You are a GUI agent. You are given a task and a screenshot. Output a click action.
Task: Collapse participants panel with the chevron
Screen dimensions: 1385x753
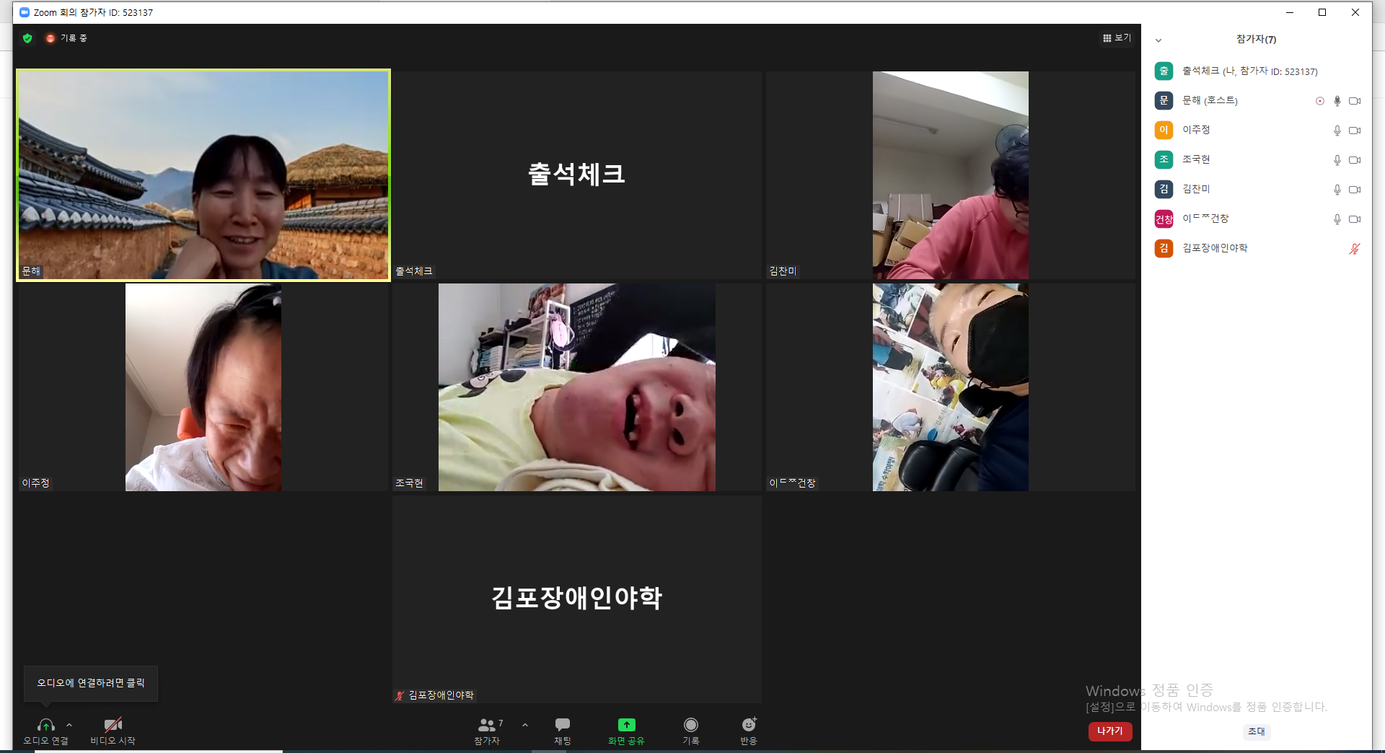coord(1158,40)
